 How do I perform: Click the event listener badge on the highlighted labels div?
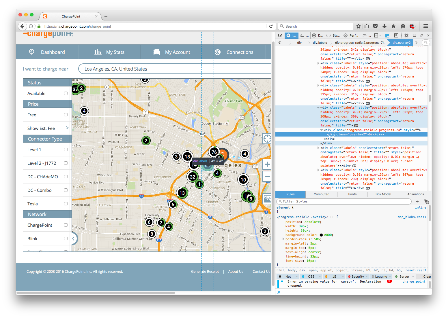point(356,126)
